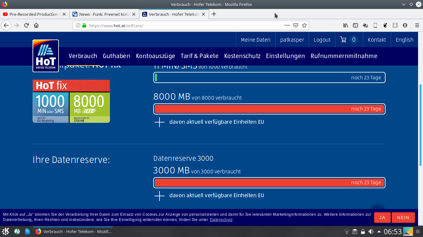Open the clipboard tray icon

pyautogui.click(x=355, y=231)
